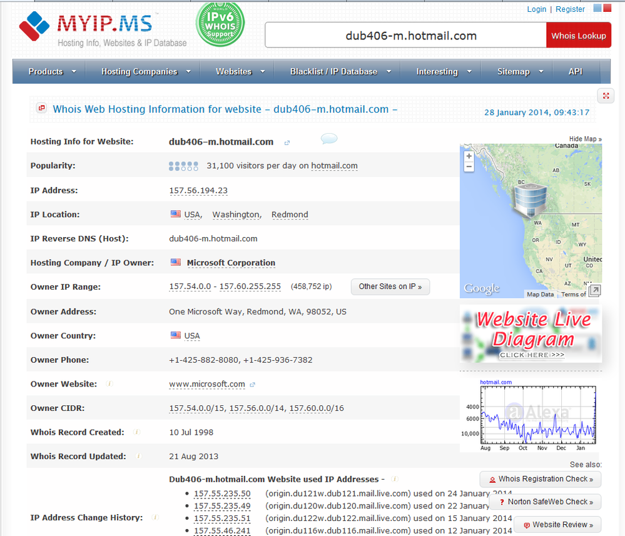Click the Register link

pos(570,9)
